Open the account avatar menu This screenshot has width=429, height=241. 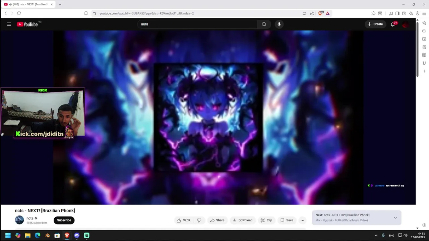pos(406,24)
